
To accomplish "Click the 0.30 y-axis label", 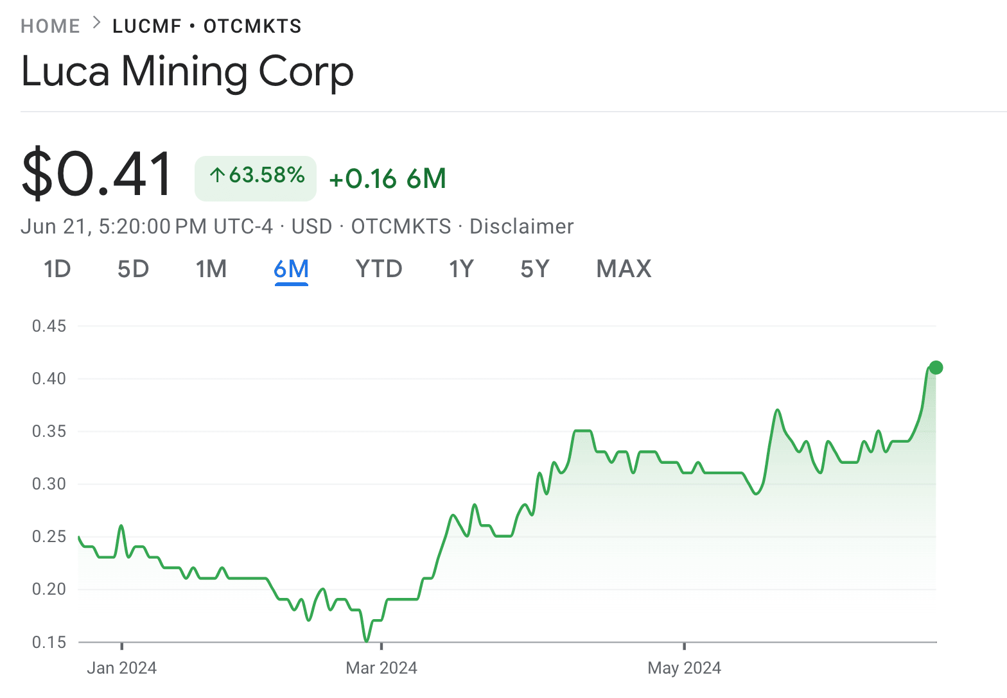I will 49,484.
